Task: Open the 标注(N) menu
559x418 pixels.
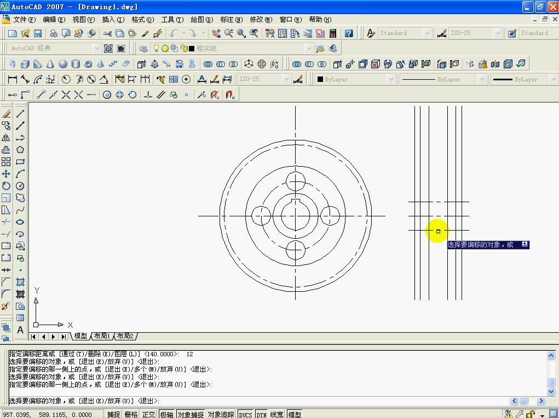Action: pos(232,20)
